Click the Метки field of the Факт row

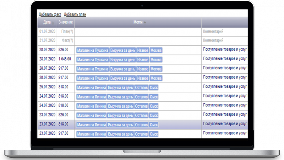pyautogui.click(x=138, y=41)
